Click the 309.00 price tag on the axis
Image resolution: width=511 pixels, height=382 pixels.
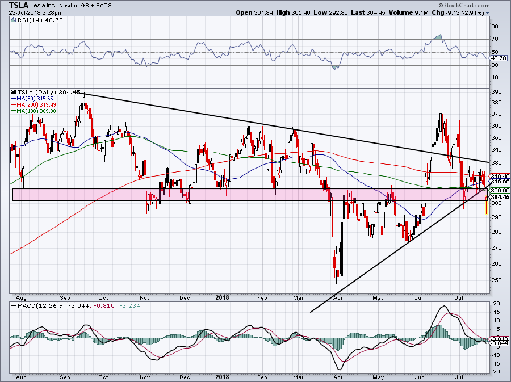(x=500, y=191)
